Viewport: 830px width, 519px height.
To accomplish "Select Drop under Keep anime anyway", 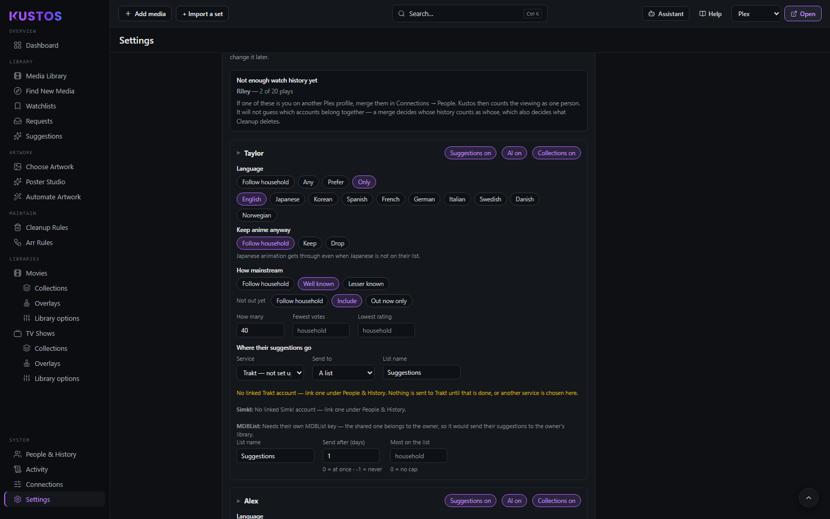I will (x=338, y=243).
